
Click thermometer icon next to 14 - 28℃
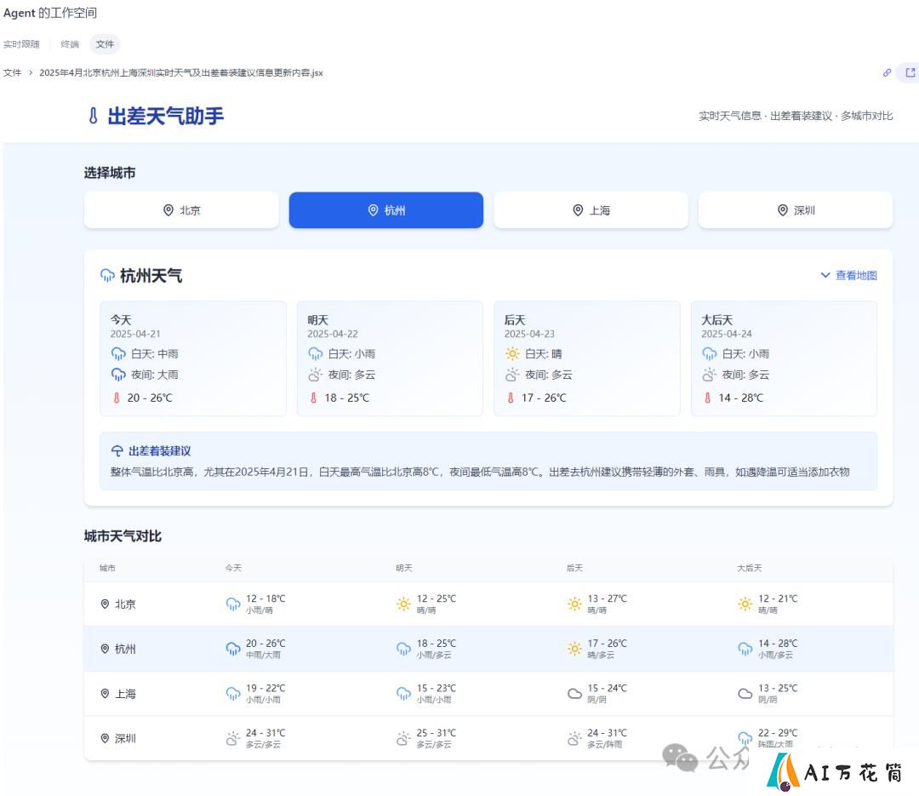point(707,398)
